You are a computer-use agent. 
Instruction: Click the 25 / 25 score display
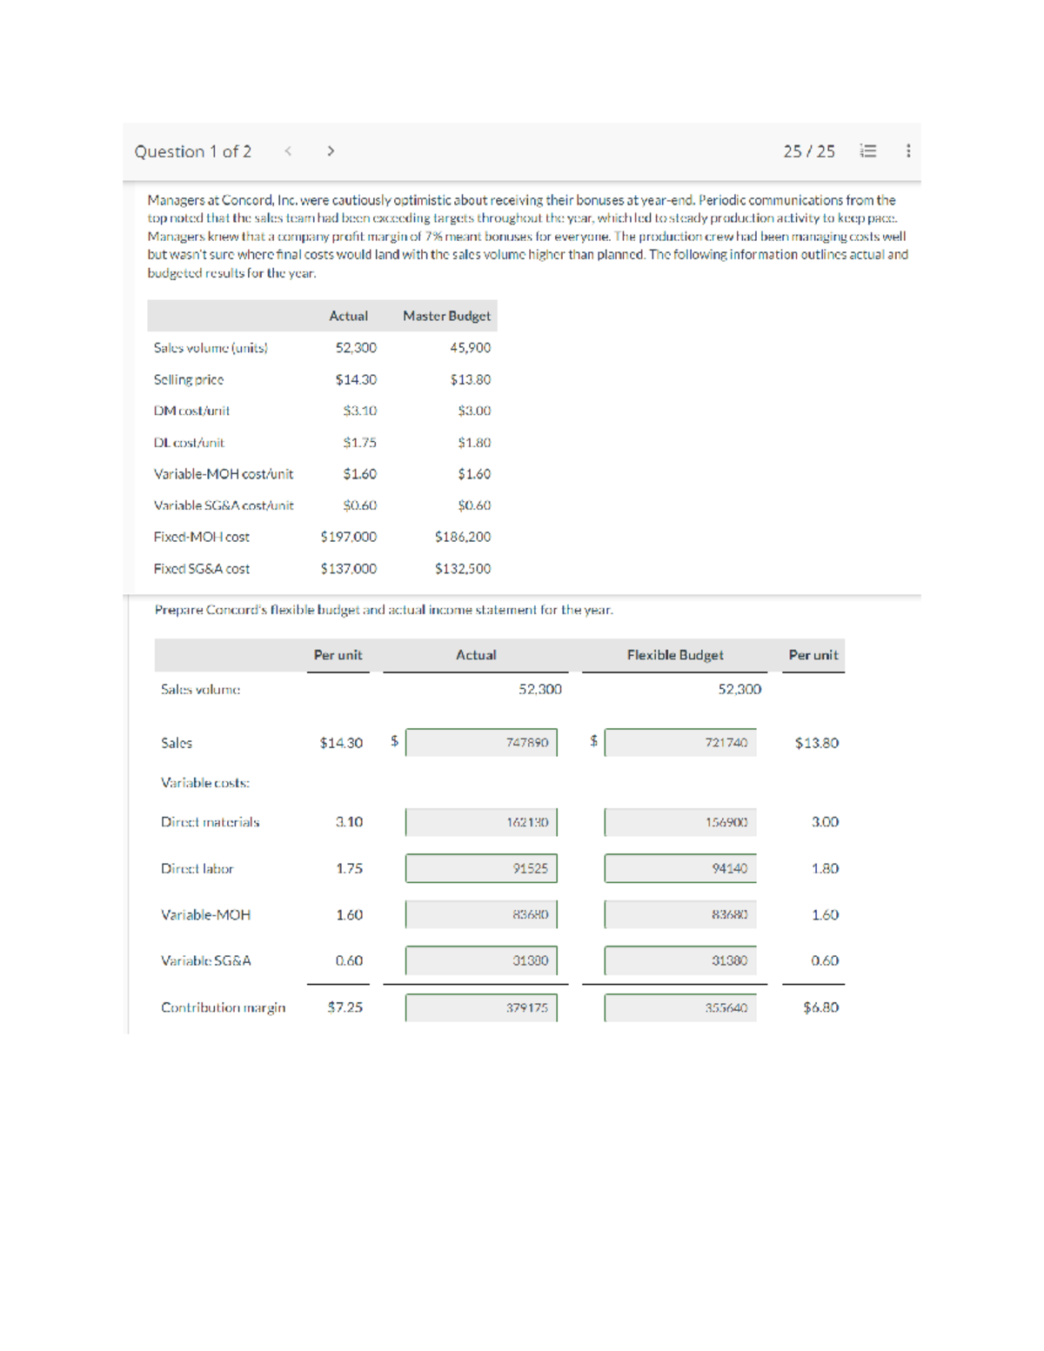(811, 150)
